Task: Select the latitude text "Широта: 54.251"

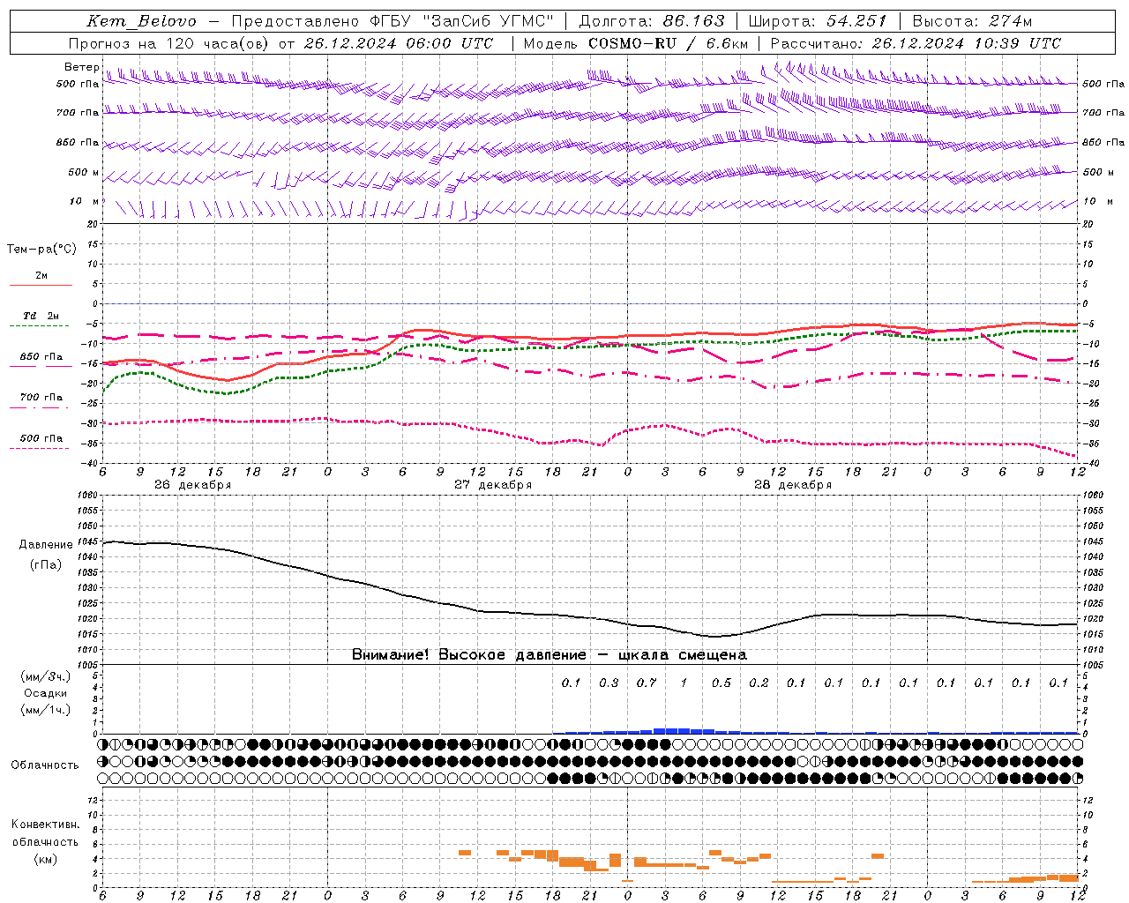Action: click(x=817, y=21)
